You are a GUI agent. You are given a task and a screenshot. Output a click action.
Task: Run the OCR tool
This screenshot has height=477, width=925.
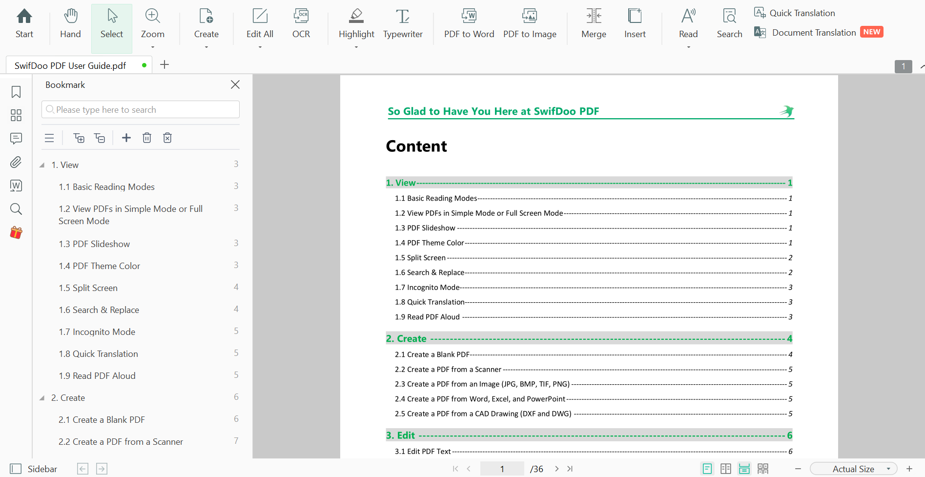(301, 23)
